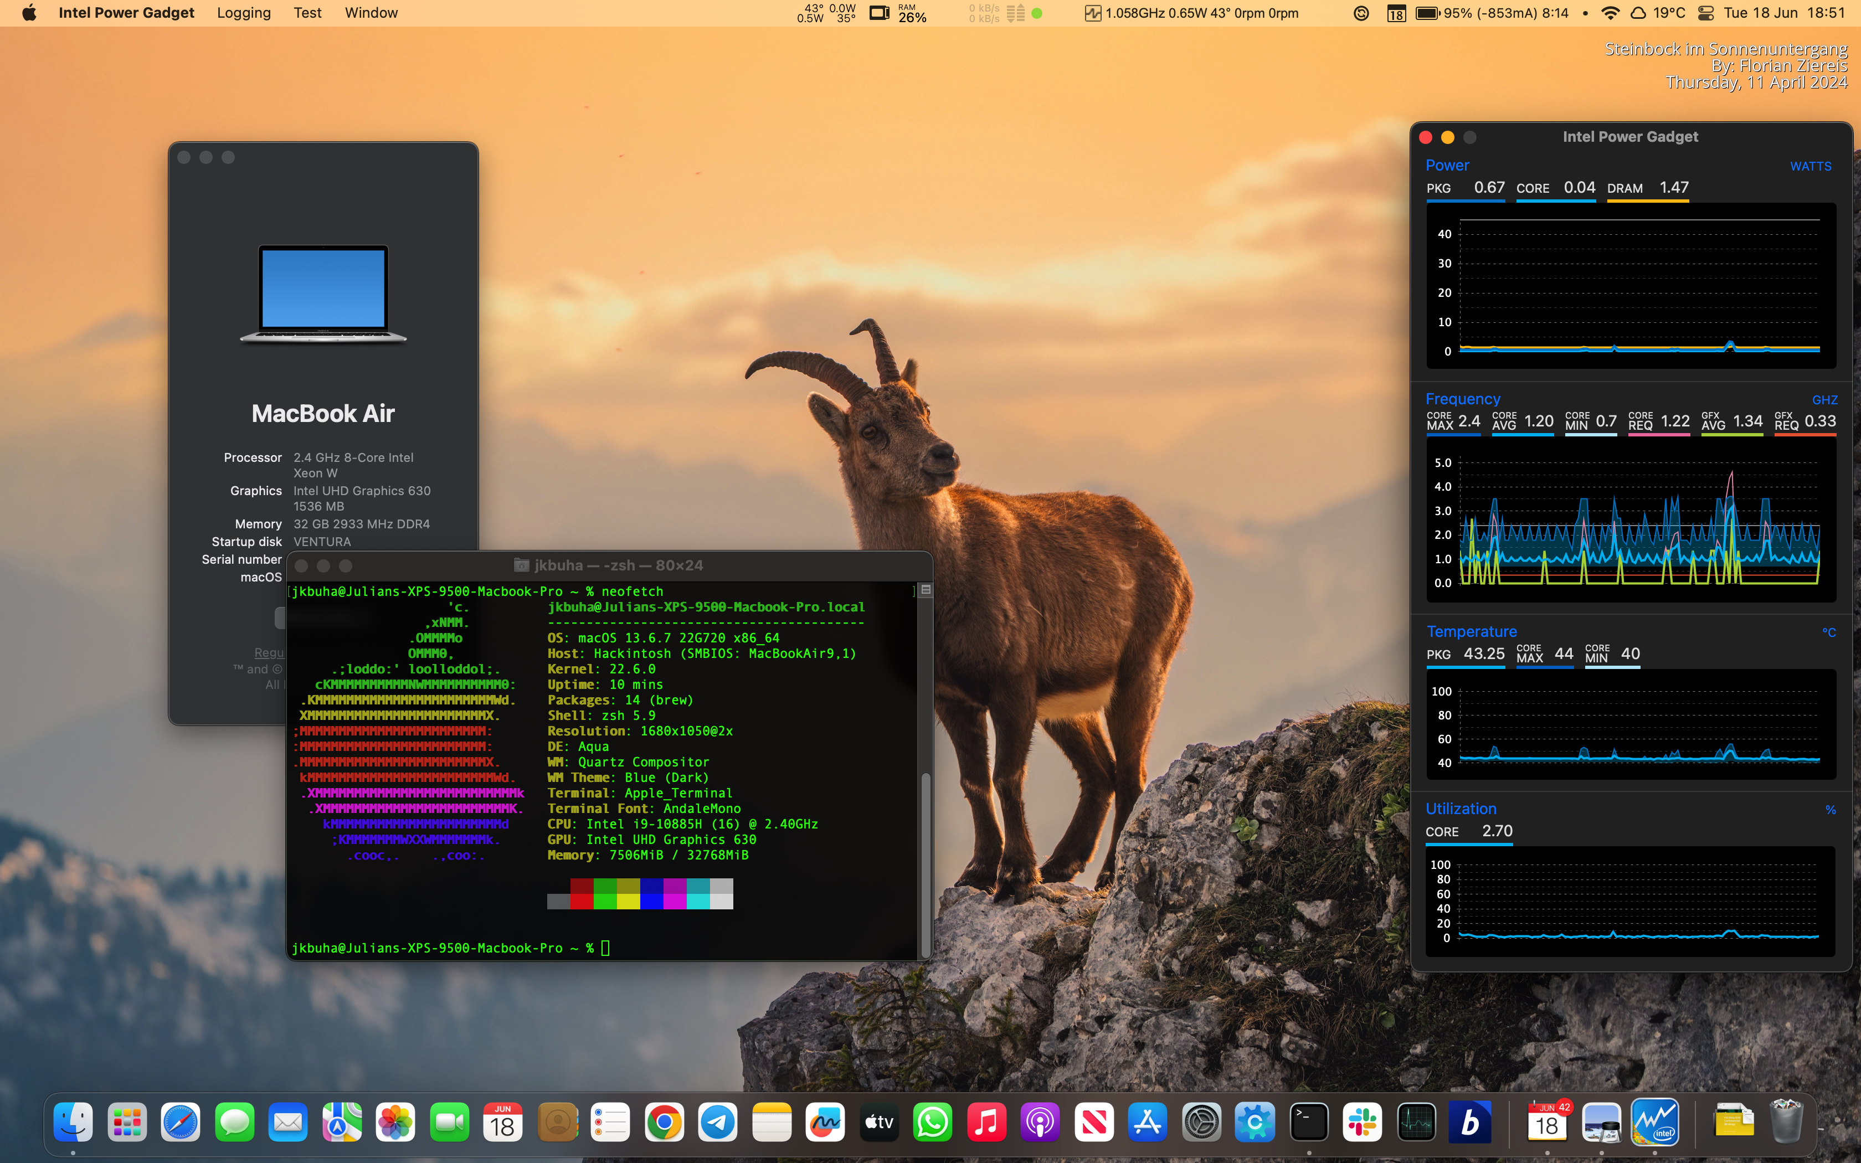Open the Trash in the dock
The image size is (1861, 1163).
(x=1786, y=1123)
